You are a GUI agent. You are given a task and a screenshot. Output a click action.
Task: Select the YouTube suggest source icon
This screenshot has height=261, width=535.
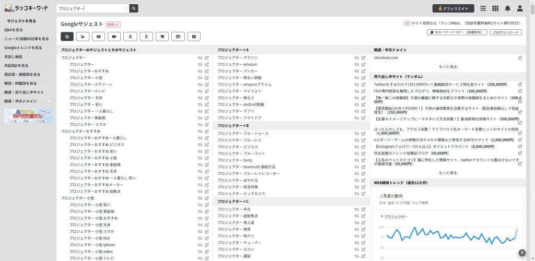point(99,37)
